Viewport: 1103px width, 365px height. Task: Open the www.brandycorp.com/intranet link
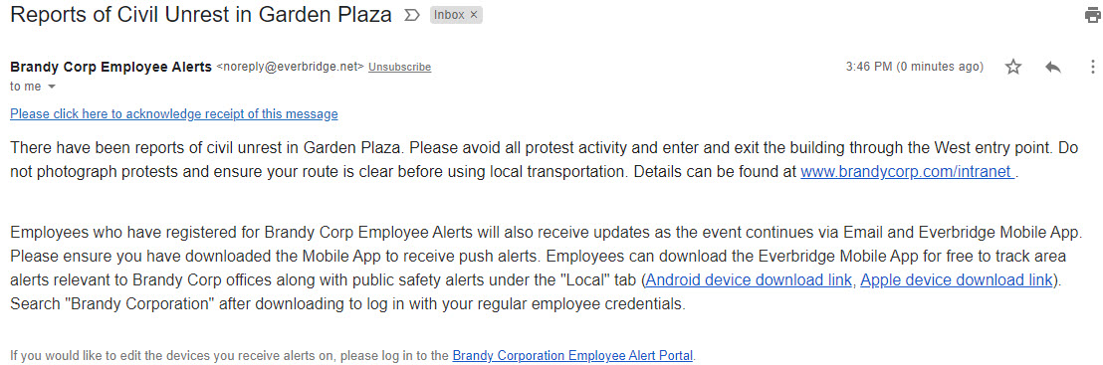908,172
